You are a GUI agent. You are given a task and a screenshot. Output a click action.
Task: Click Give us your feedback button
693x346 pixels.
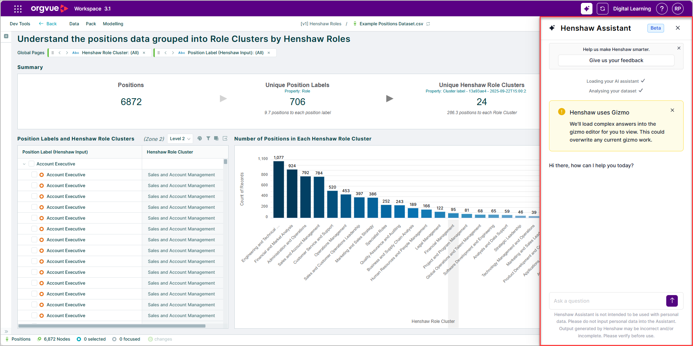[616, 60]
